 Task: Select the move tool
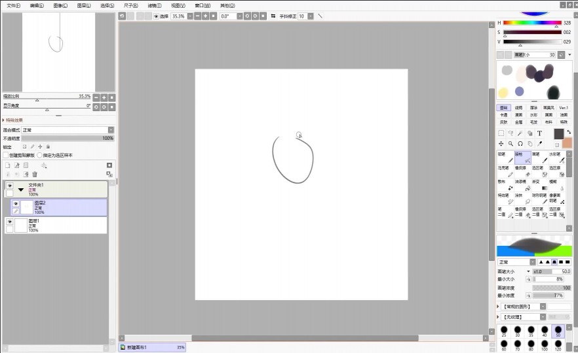click(x=501, y=143)
